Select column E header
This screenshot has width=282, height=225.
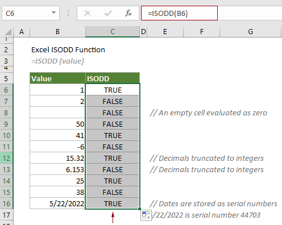click(x=165, y=32)
